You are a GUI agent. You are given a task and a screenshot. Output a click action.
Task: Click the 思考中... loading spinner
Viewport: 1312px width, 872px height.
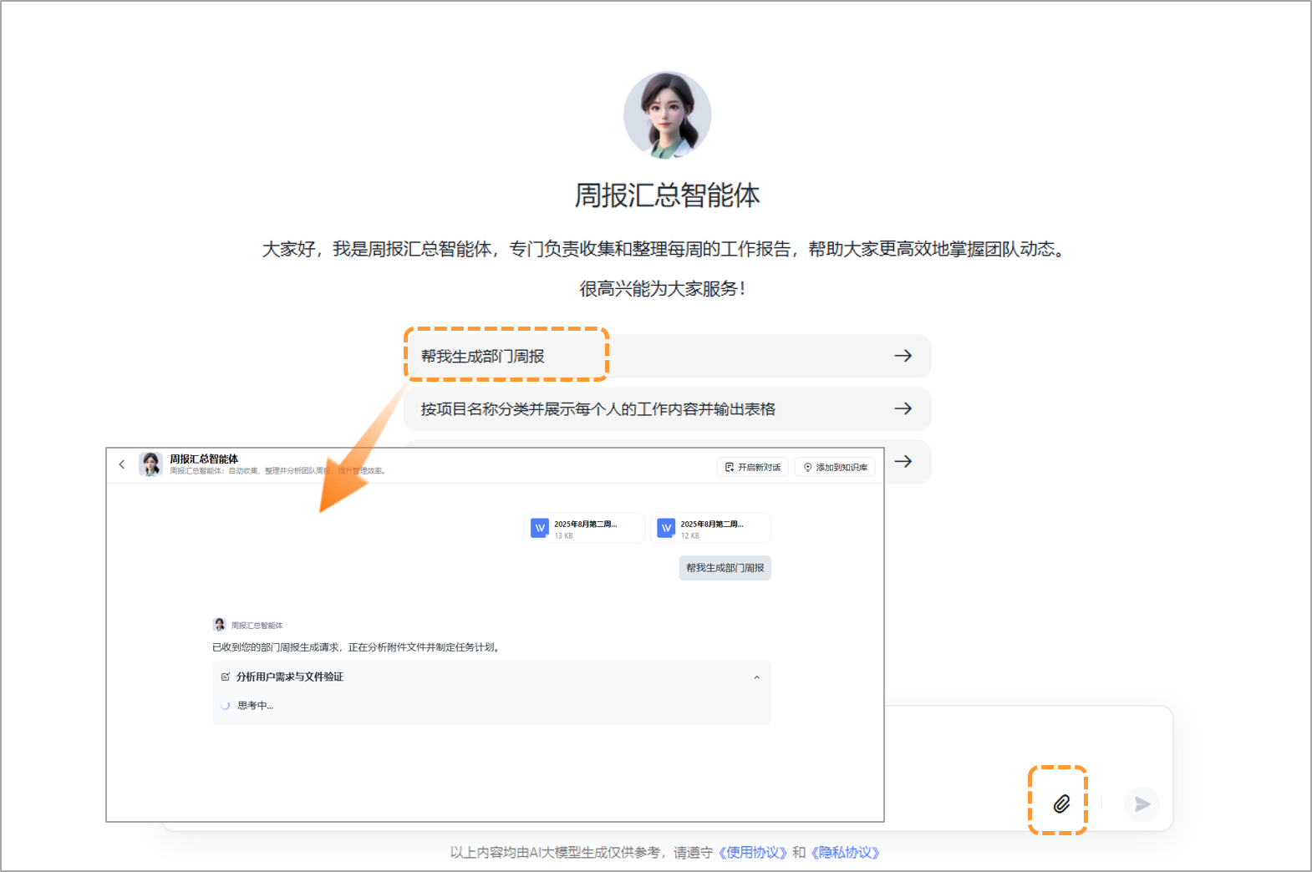(225, 706)
